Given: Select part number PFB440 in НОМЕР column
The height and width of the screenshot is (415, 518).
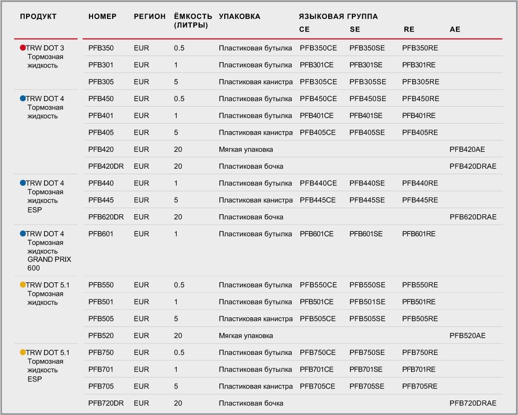Looking at the screenshot, I should click(101, 183).
